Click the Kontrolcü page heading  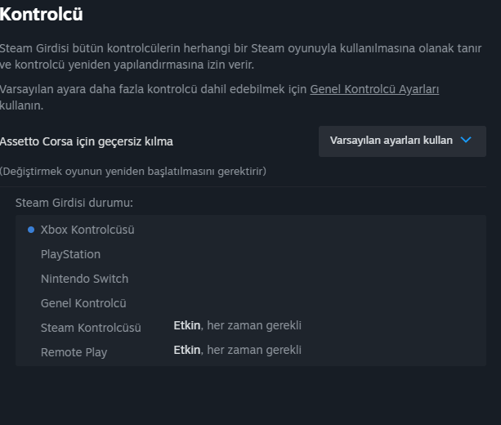[x=42, y=14]
